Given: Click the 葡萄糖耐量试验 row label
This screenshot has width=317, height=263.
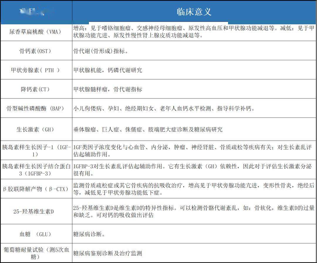Looking at the screenshot, I should pos(36,253).
